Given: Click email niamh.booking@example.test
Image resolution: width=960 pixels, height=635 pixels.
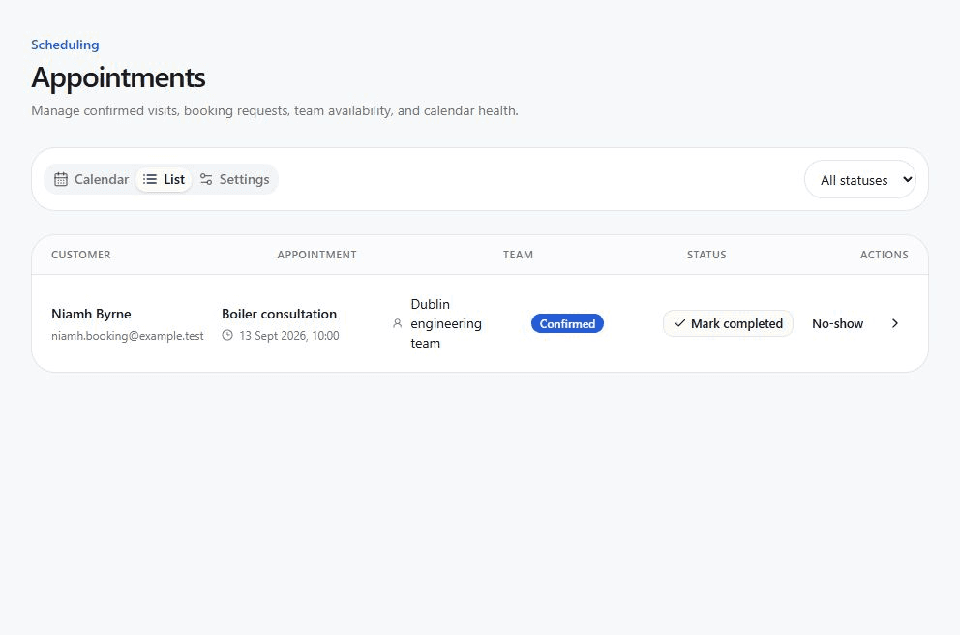Looking at the screenshot, I should pos(128,336).
